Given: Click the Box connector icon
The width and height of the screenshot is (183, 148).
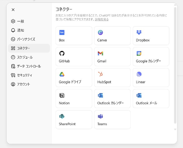Looking at the screenshot, I should pos(62,32).
